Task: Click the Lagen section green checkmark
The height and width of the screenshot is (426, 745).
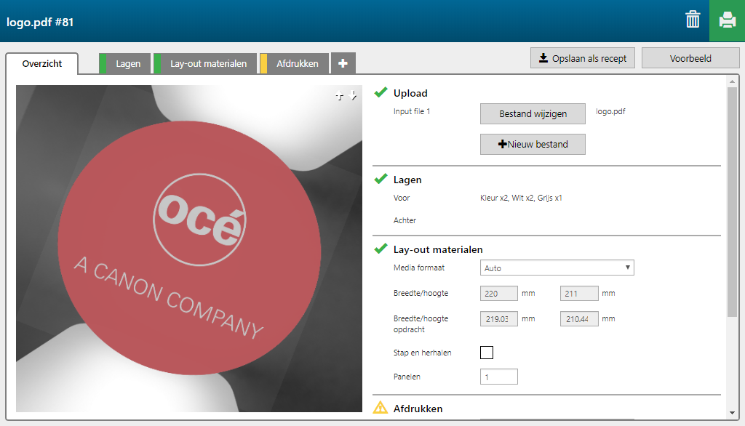Action: click(x=381, y=179)
